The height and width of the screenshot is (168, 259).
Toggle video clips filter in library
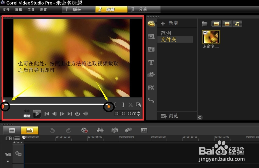(x=216, y=24)
